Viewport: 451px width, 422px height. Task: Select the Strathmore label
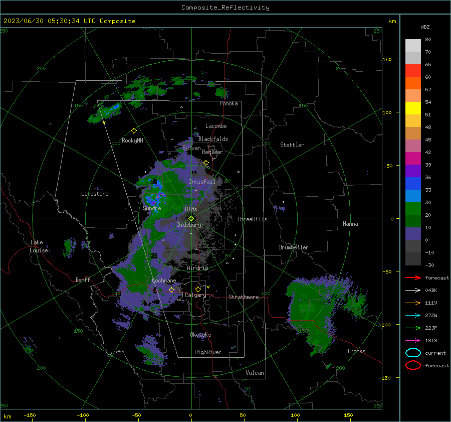coord(244,297)
